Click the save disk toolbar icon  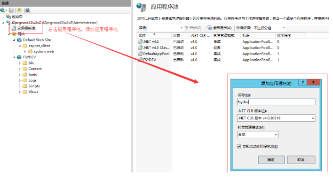coord(11,10)
